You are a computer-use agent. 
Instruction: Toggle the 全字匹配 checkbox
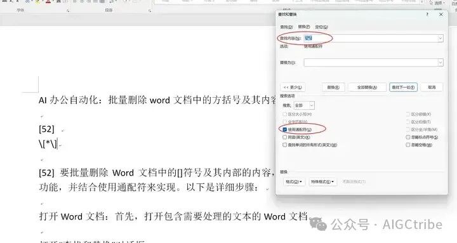285,122
